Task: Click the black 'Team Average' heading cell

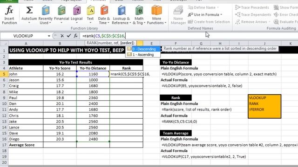Action: pos(176,133)
